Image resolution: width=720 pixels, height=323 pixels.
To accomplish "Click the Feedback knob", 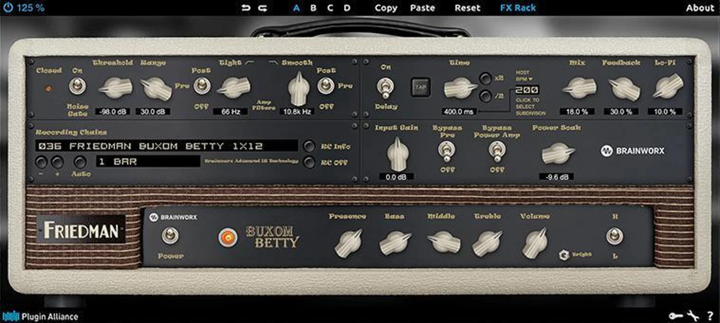I will click(624, 89).
